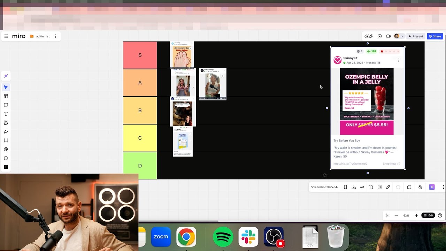
Task: Start a video call on the board
Action: point(389,36)
